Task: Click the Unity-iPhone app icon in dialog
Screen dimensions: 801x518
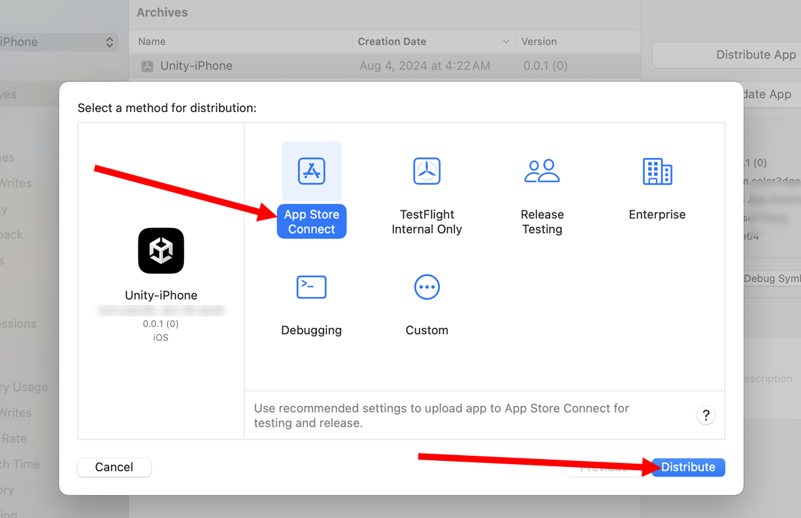Action: click(x=161, y=250)
